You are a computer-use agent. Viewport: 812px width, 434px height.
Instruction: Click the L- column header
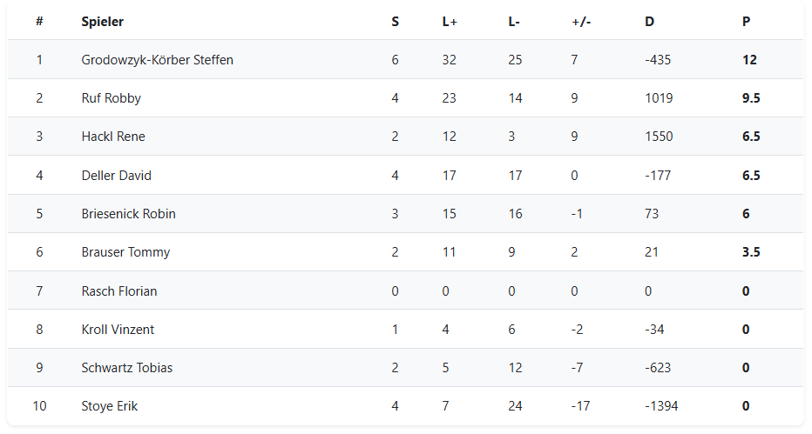click(514, 22)
